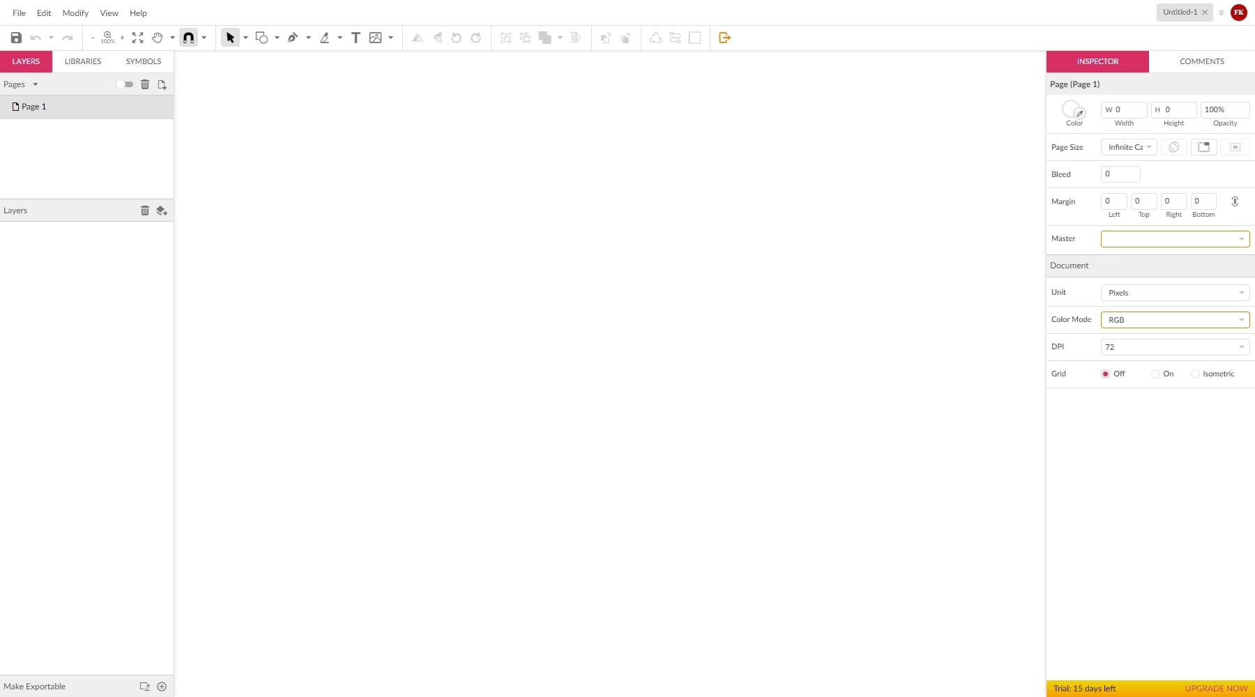
Task: Select the Pen tool
Action: [292, 38]
